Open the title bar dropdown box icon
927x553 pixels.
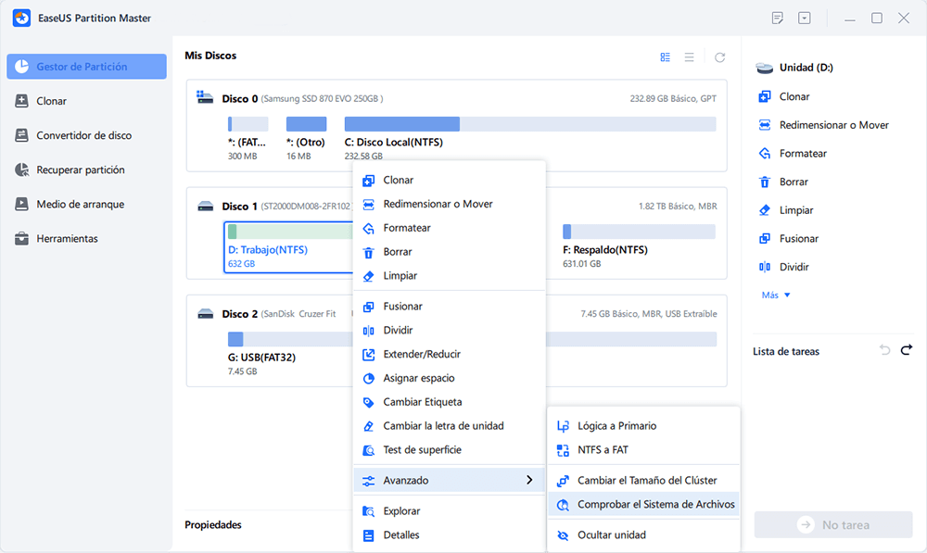click(x=804, y=19)
